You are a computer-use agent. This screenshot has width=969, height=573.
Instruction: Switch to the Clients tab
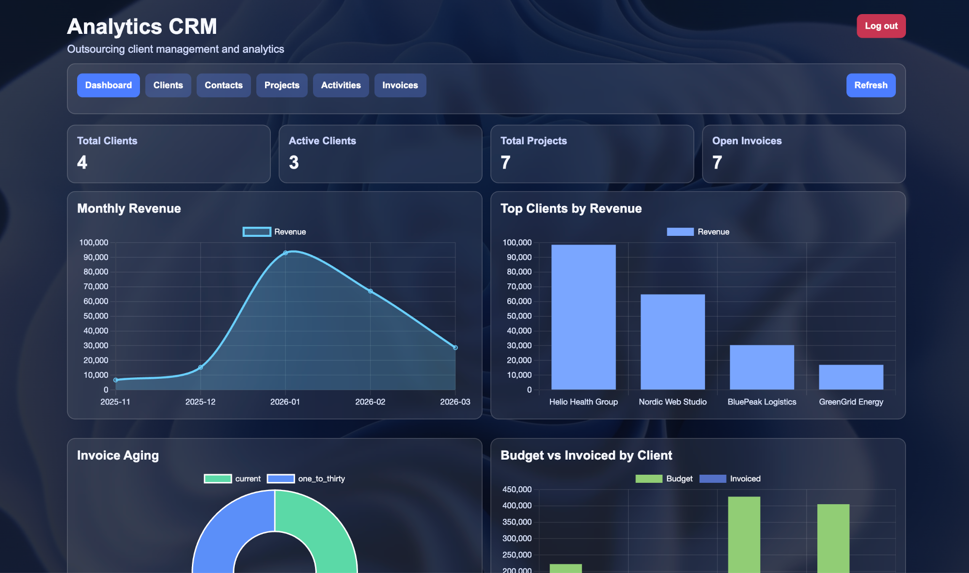[168, 85]
